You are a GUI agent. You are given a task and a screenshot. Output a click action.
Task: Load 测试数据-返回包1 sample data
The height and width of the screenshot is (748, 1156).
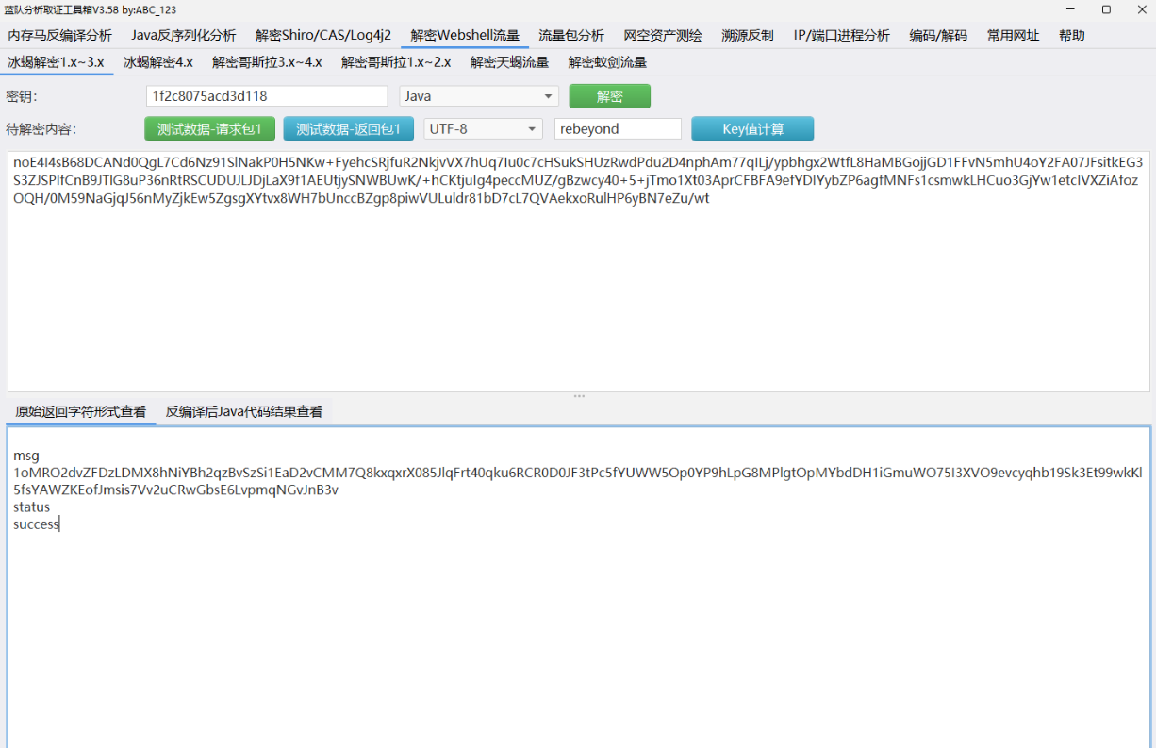point(348,128)
